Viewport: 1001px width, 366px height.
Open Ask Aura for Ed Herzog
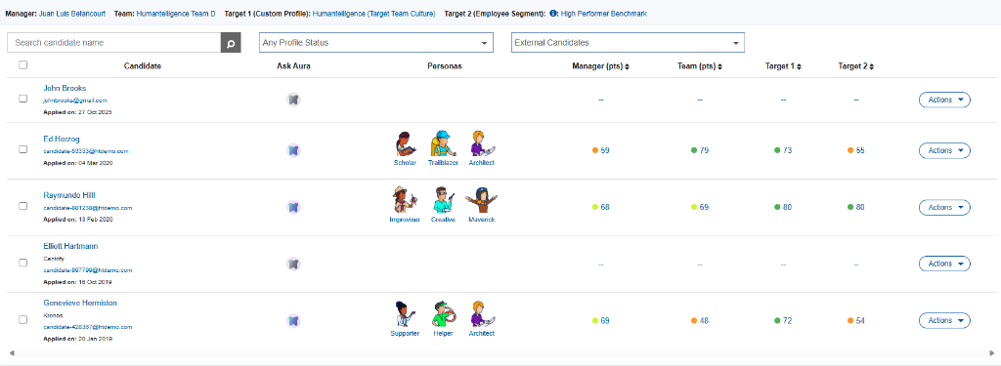point(293,150)
